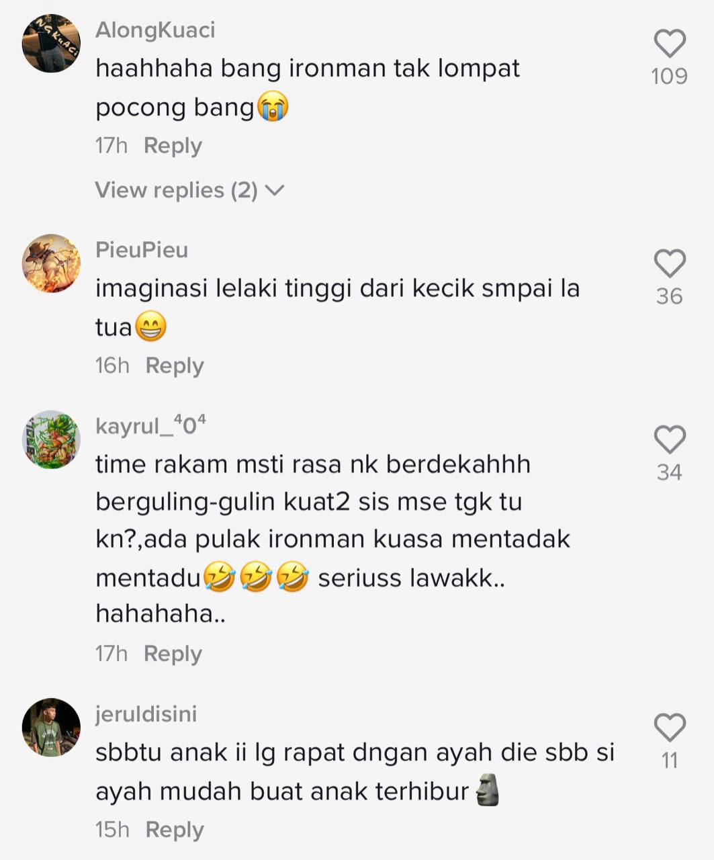
Task: Open AlongKuaci's profile picture
Action: coord(52,44)
